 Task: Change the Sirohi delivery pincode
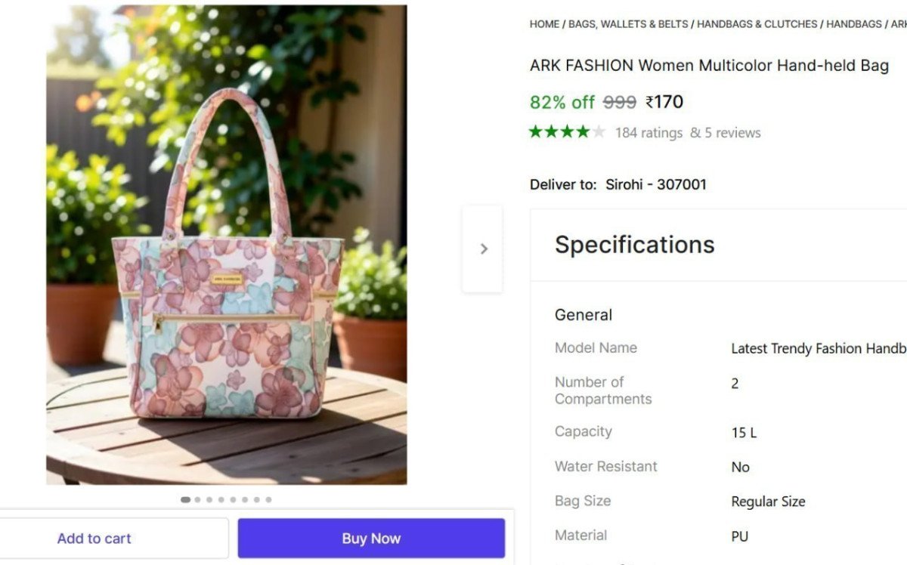657,184
